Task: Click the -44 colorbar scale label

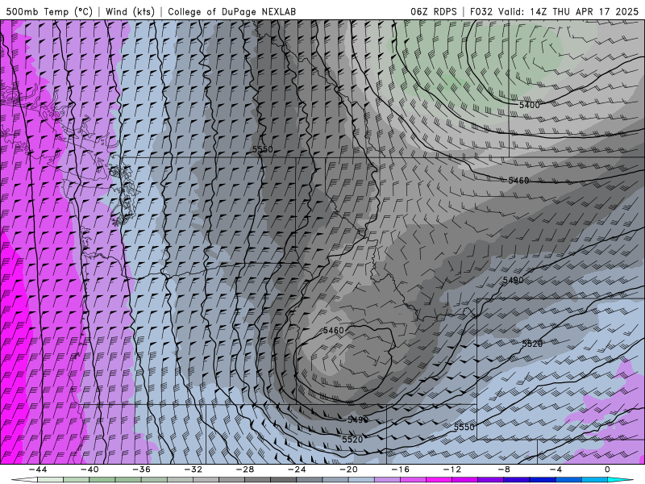Action: (38, 469)
